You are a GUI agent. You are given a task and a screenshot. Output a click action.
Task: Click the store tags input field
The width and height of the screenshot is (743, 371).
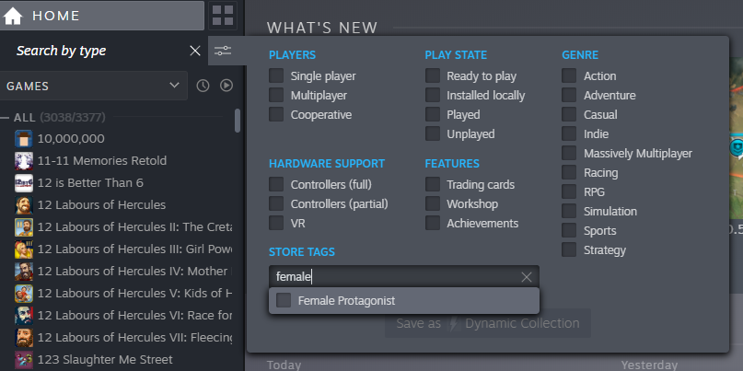391,276
